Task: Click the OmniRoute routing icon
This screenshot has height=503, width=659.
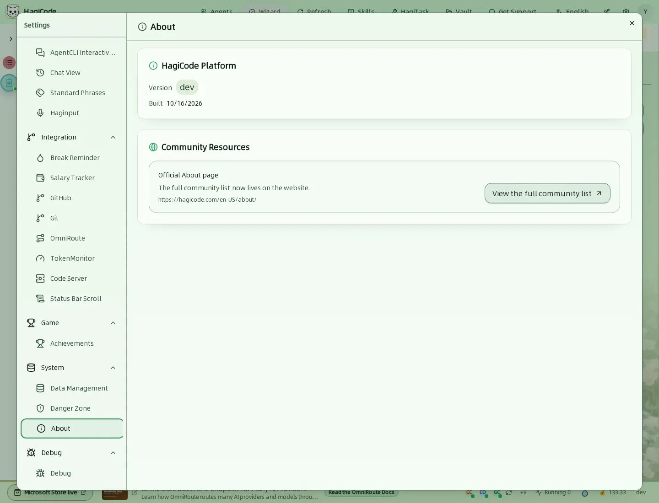Action: point(40,238)
